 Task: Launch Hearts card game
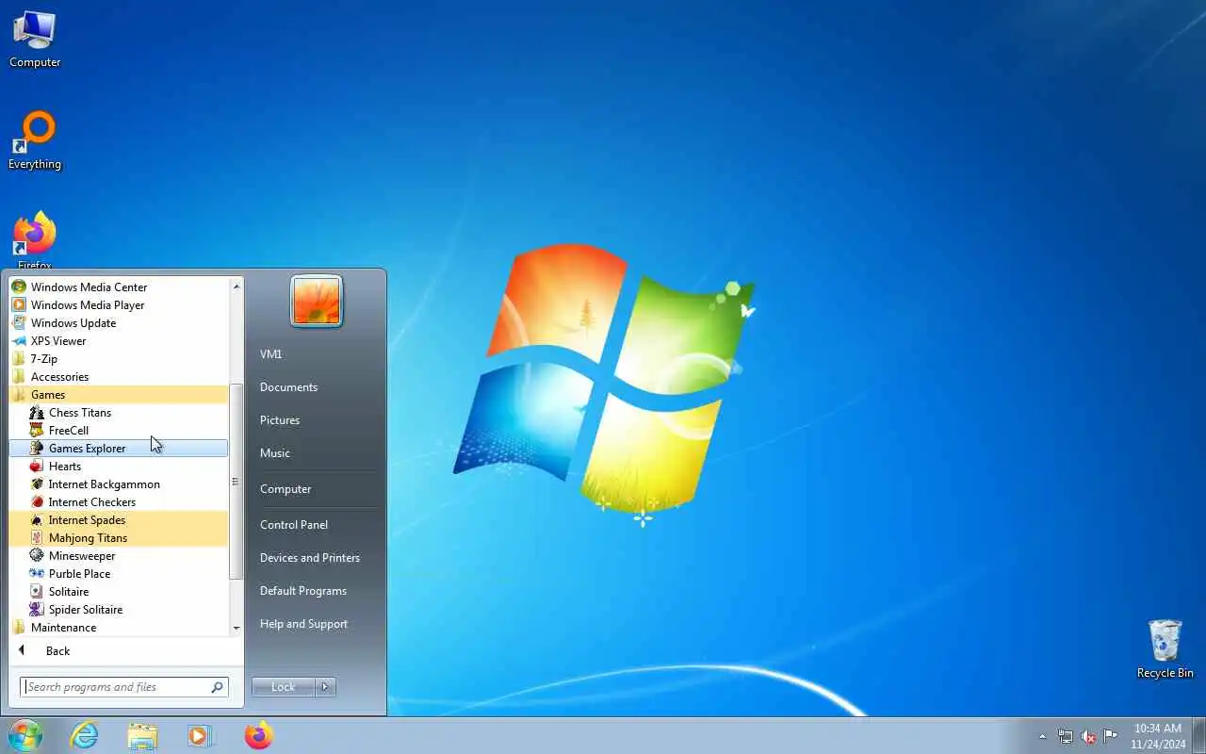click(118, 466)
